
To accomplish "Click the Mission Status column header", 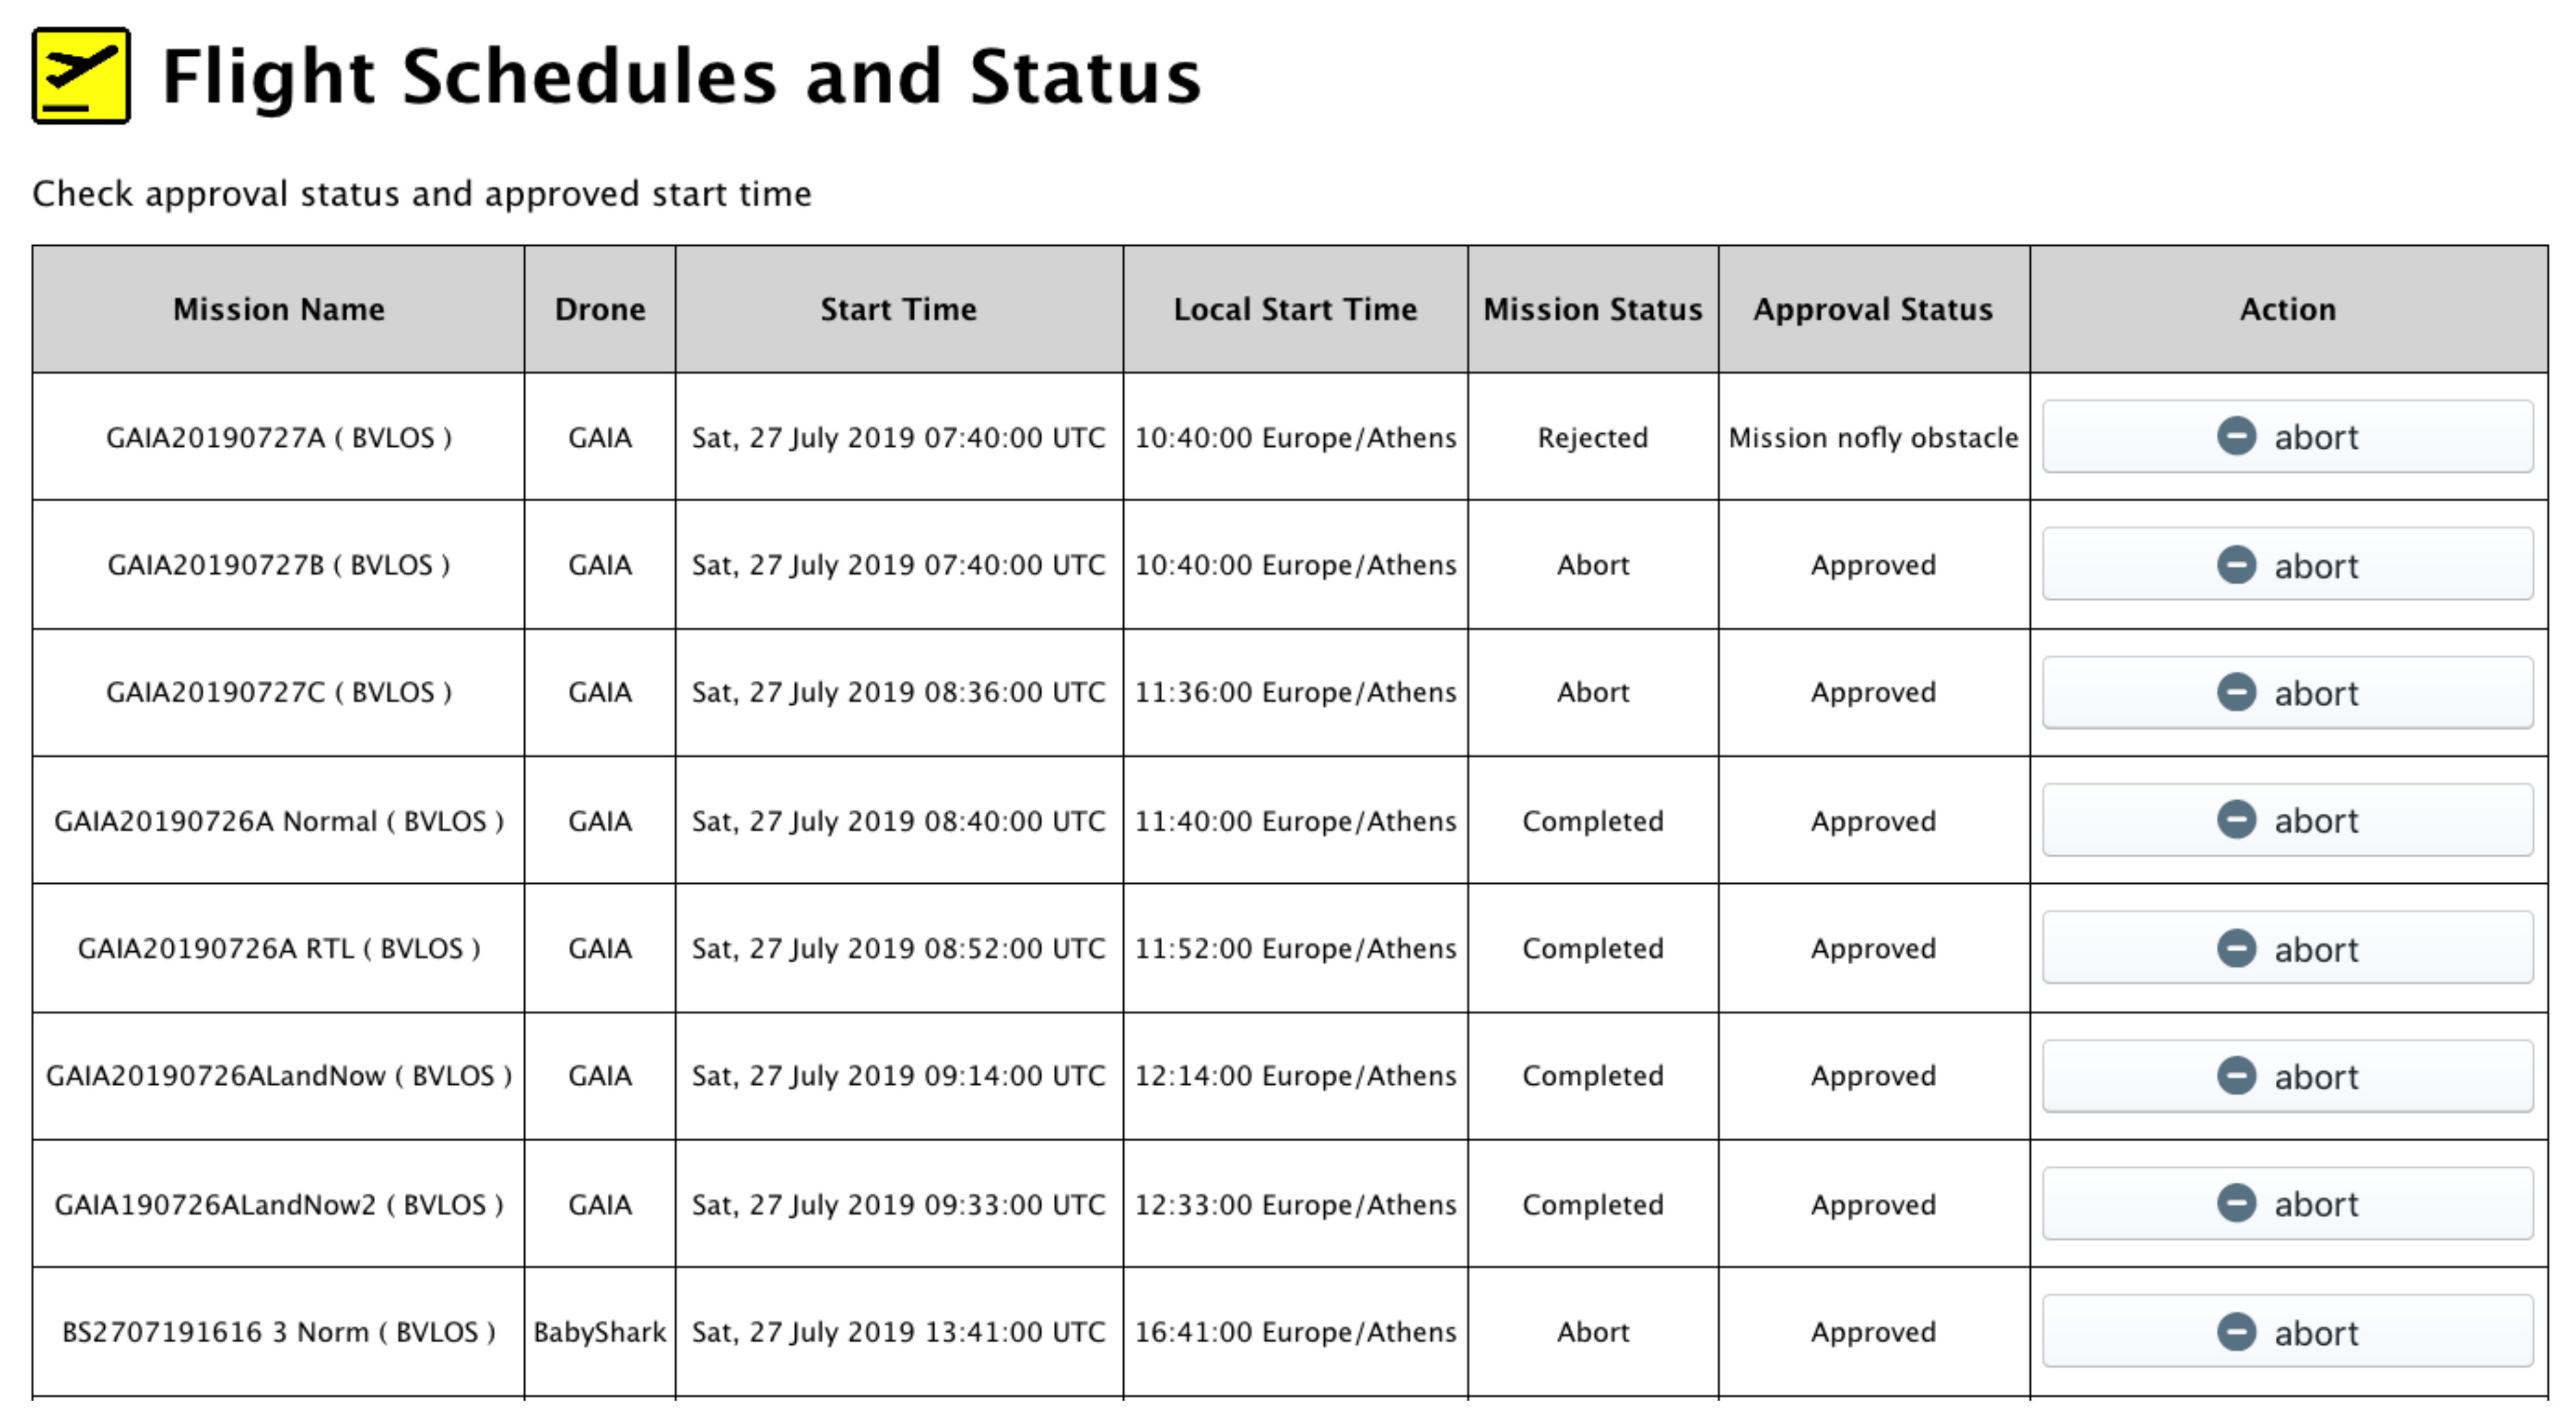I will pos(1592,309).
